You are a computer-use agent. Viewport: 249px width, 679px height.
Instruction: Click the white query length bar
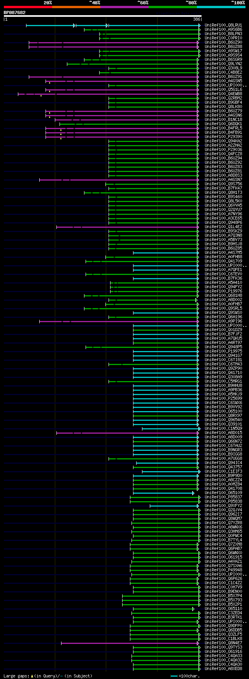pyautogui.click(x=102, y=16)
